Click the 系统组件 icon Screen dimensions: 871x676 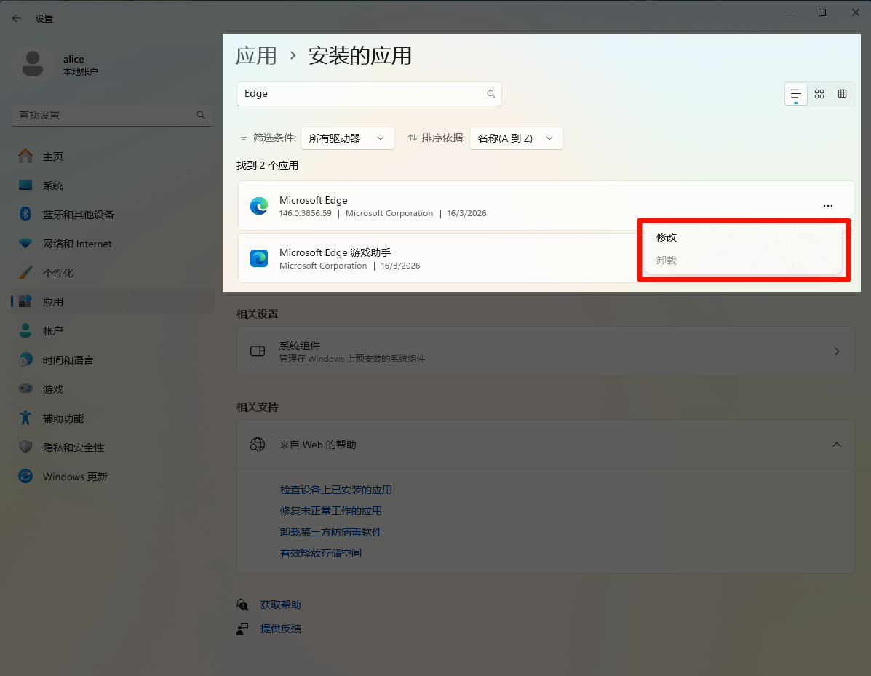click(x=257, y=351)
